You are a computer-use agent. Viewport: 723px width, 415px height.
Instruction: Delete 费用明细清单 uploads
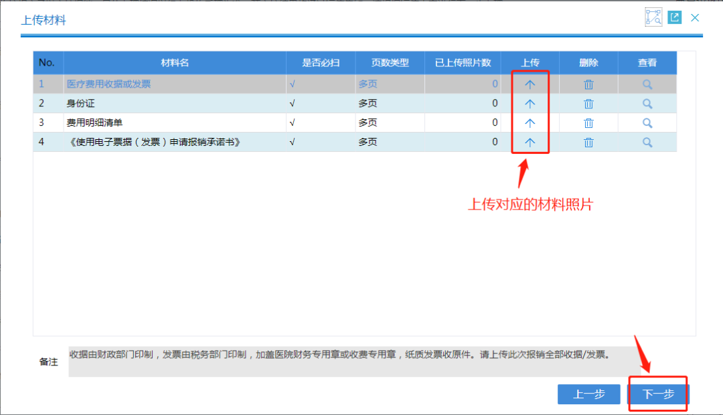pyautogui.click(x=588, y=122)
